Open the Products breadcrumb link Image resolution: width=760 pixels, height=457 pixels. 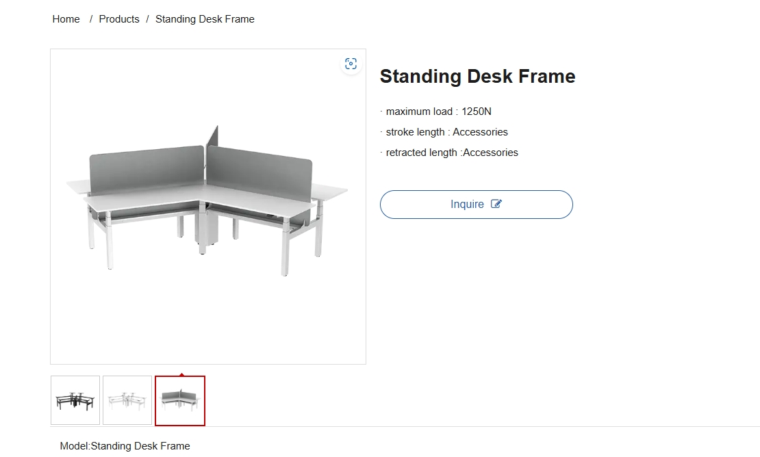tap(119, 19)
